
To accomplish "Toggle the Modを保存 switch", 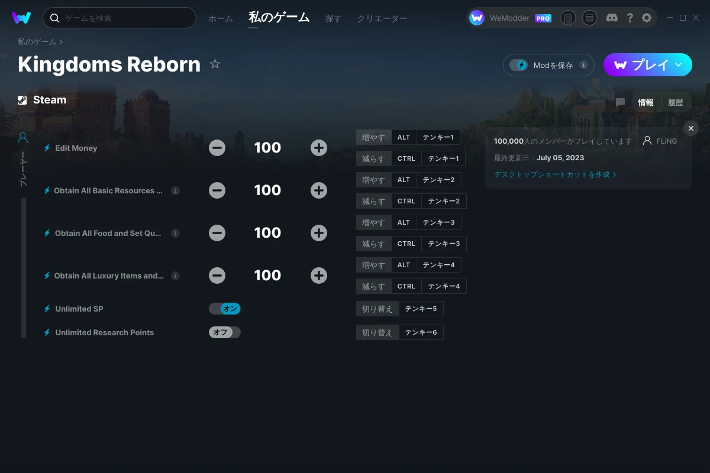I will pyautogui.click(x=519, y=65).
